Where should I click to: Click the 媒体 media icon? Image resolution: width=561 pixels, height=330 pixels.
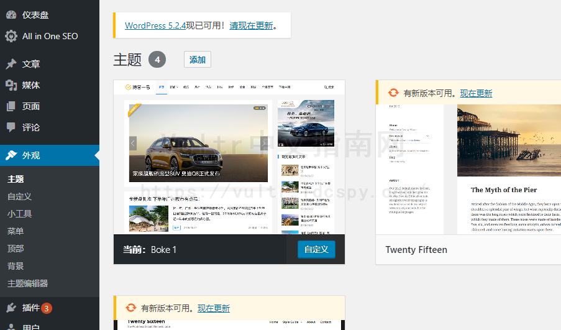[11, 85]
